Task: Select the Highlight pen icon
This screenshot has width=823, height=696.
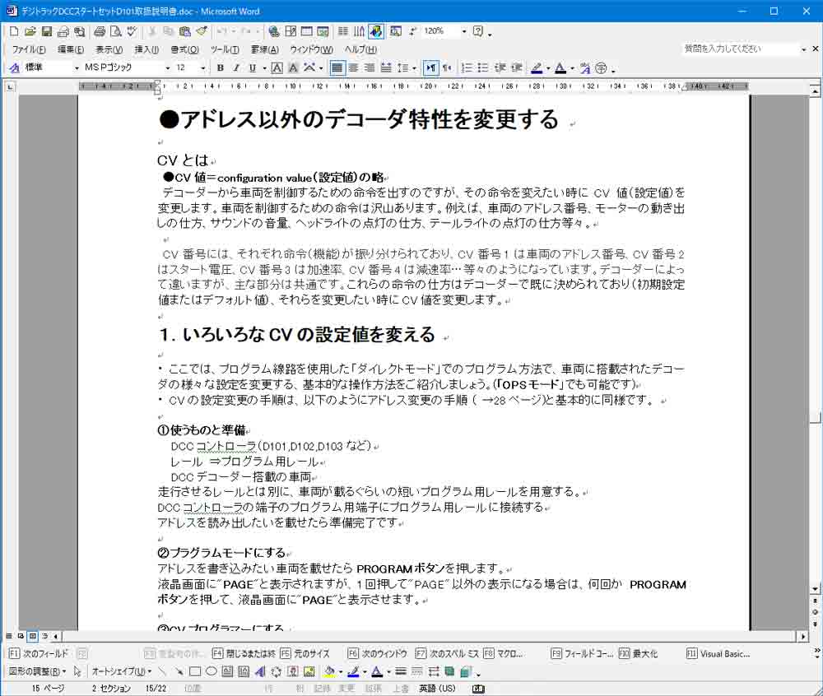Action: click(537, 67)
